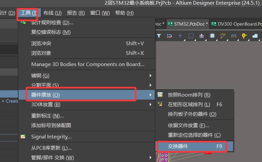Choose 重新标注 (N)... entry
Image resolution: width=262 pixels, height=162 pixels.
pyautogui.click(x=87, y=116)
